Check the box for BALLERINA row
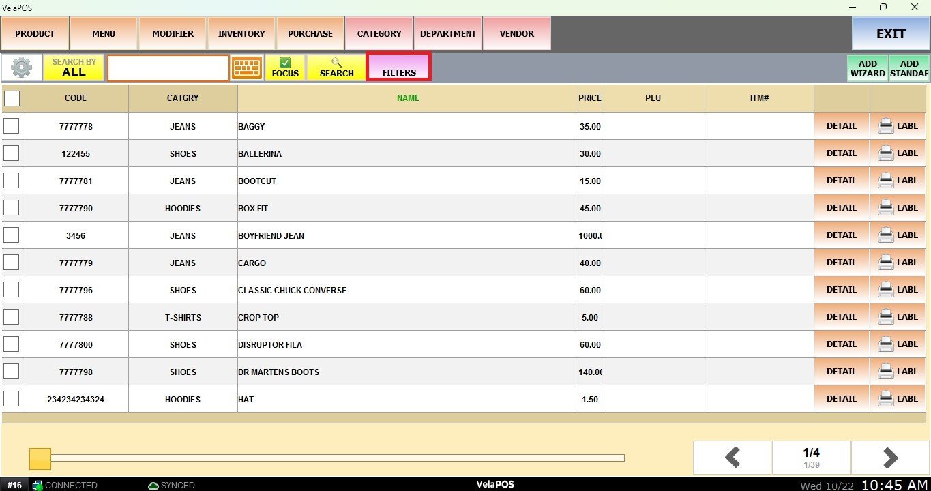This screenshot has height=491, width=931. (x=12, y=153)
